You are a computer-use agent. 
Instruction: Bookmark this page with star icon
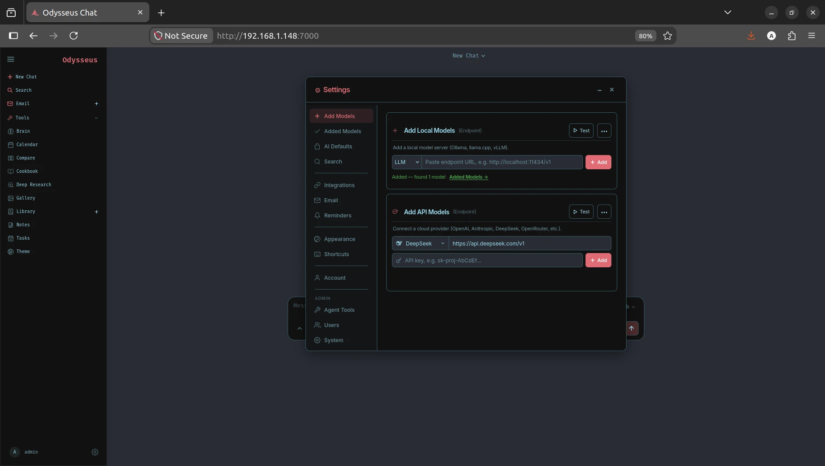pos(668,36)
